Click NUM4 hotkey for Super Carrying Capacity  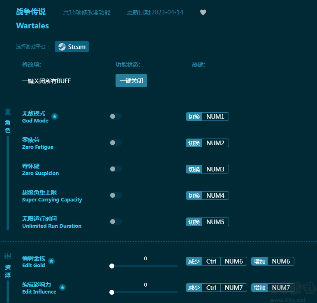point(215,195)
